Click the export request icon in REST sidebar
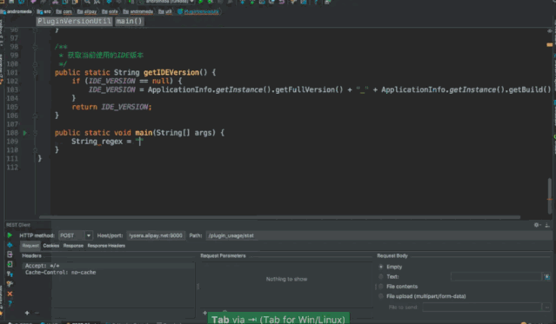556x324 pixels. coord(10,255)
